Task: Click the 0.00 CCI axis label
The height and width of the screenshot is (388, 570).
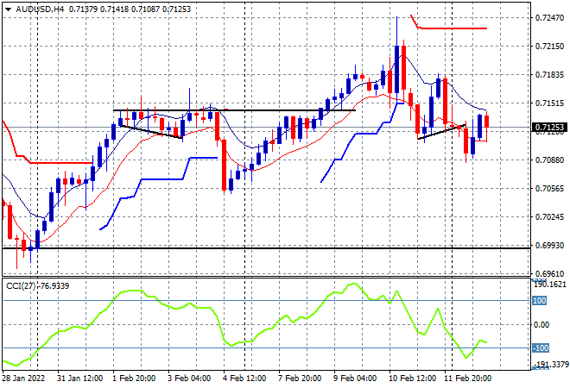Action: 542,325
